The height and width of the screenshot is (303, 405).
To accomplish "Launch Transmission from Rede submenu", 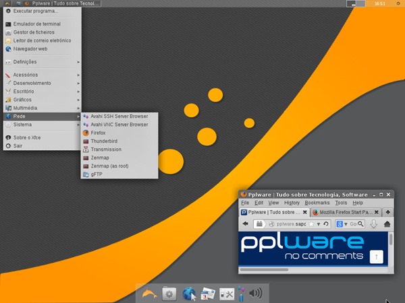I will point(119,149).
